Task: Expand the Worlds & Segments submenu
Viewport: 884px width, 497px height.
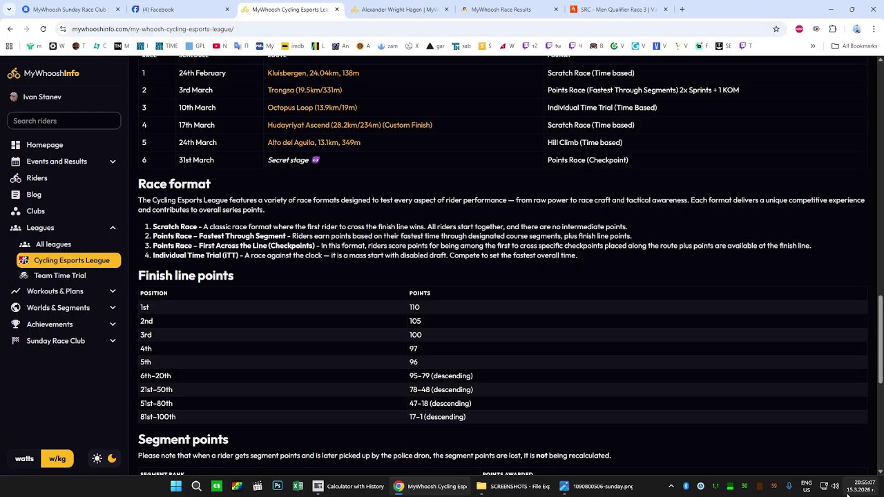Action: (x=113, y=308)
